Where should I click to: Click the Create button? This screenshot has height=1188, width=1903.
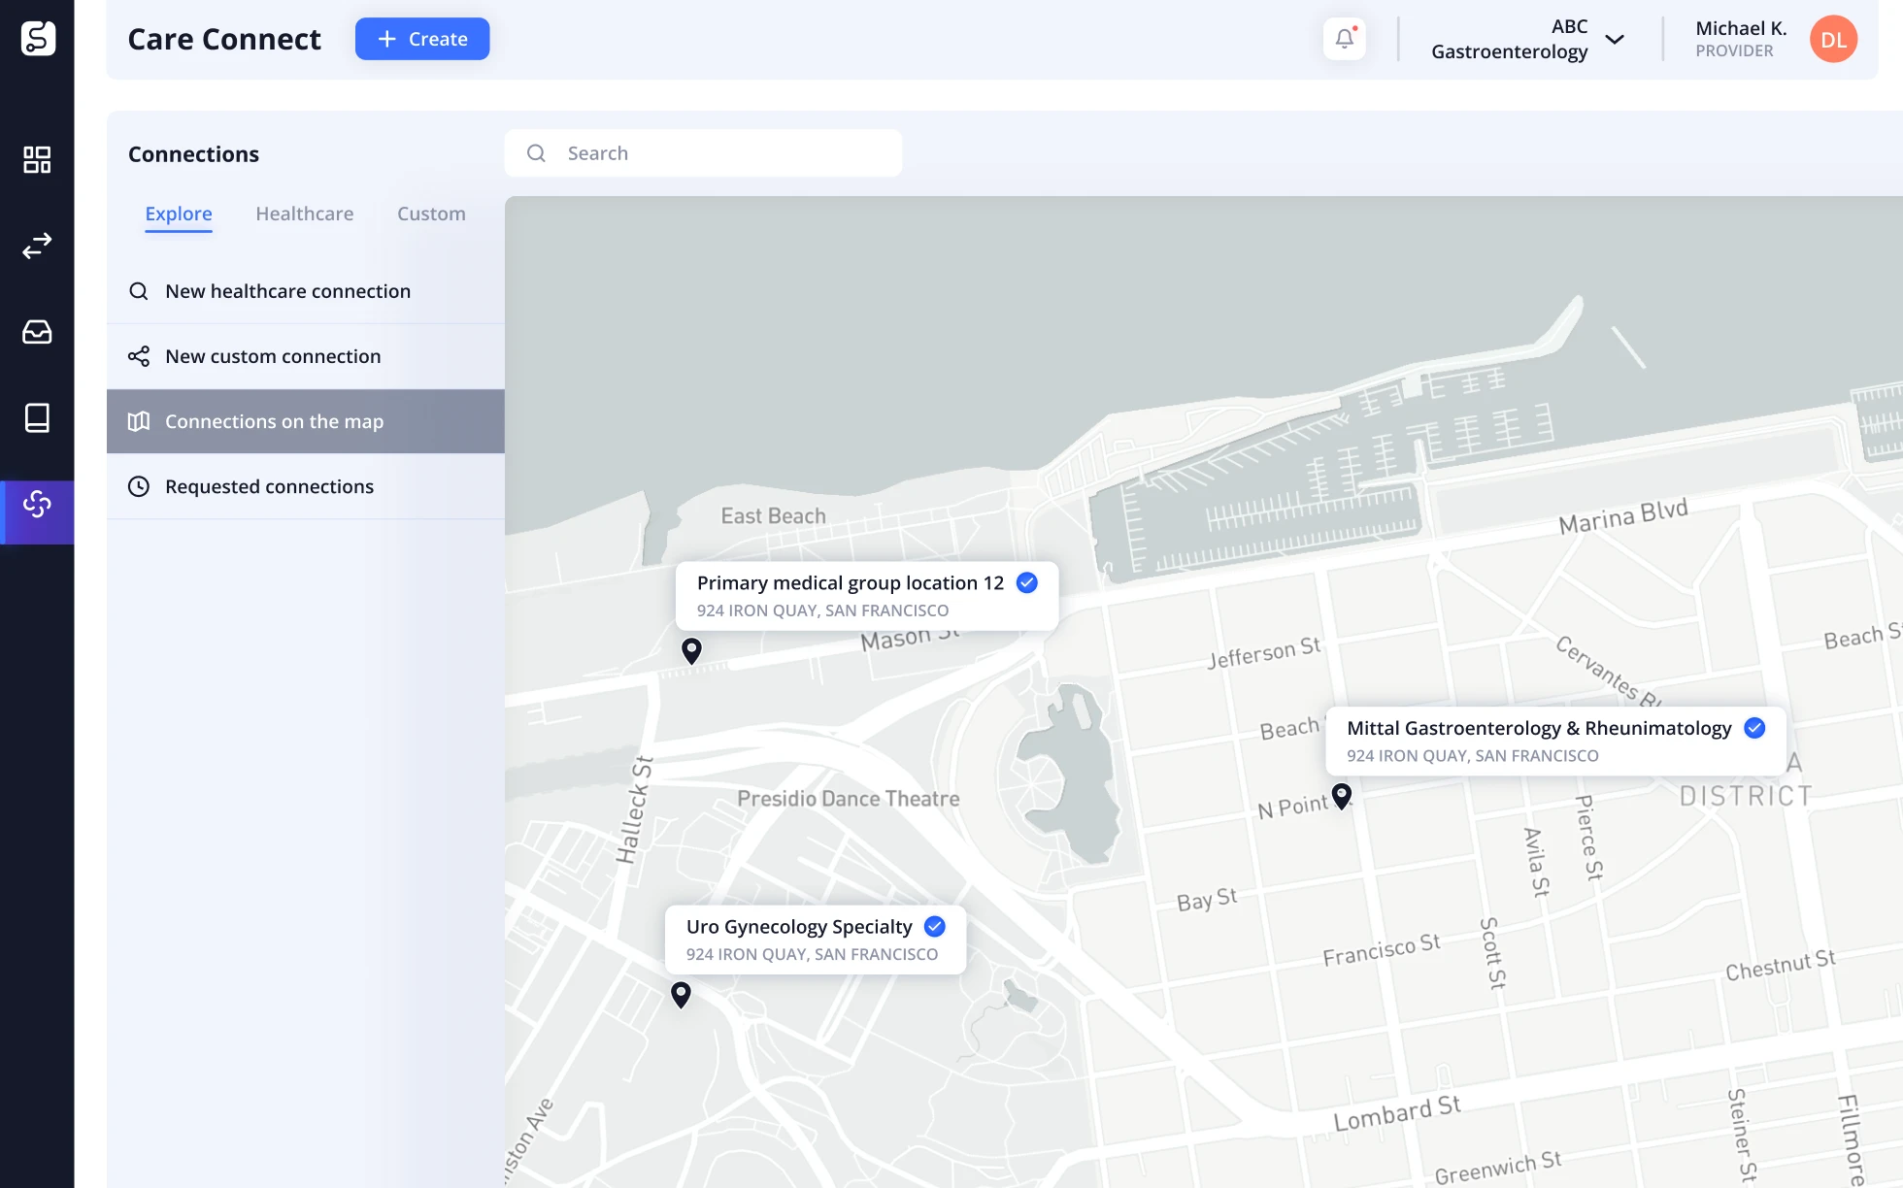coord(422,39)
